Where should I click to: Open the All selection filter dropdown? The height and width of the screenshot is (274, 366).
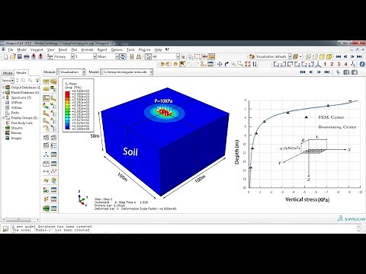click(178, 57)
